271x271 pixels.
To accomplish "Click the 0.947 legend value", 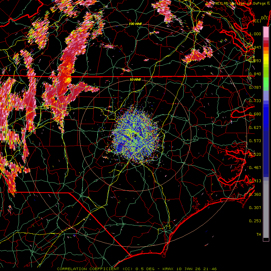I will click(x=255, y=47).
